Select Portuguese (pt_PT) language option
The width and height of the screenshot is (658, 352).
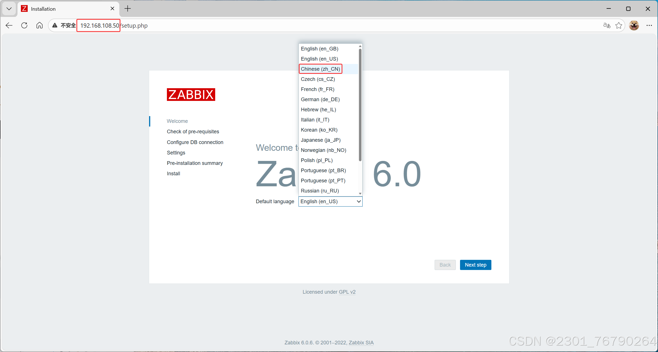(328, 181)
